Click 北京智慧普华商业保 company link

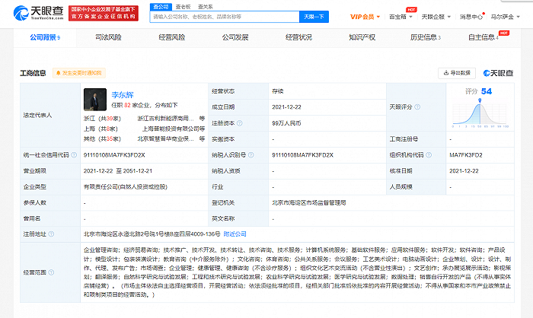point(165,139)
